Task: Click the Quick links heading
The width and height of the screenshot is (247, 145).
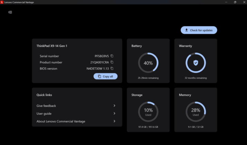Action: [44, 95]
